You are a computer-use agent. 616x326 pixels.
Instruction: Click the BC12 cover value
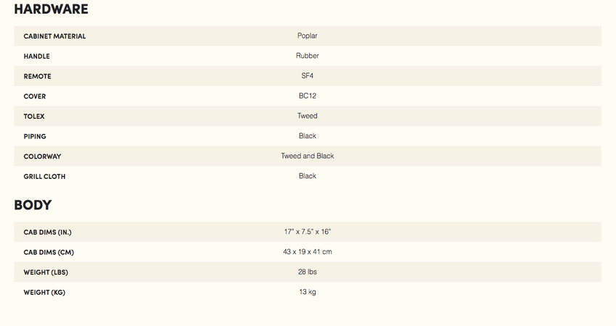(307, 96)
